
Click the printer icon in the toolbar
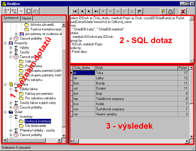click(x=170, y=11)
